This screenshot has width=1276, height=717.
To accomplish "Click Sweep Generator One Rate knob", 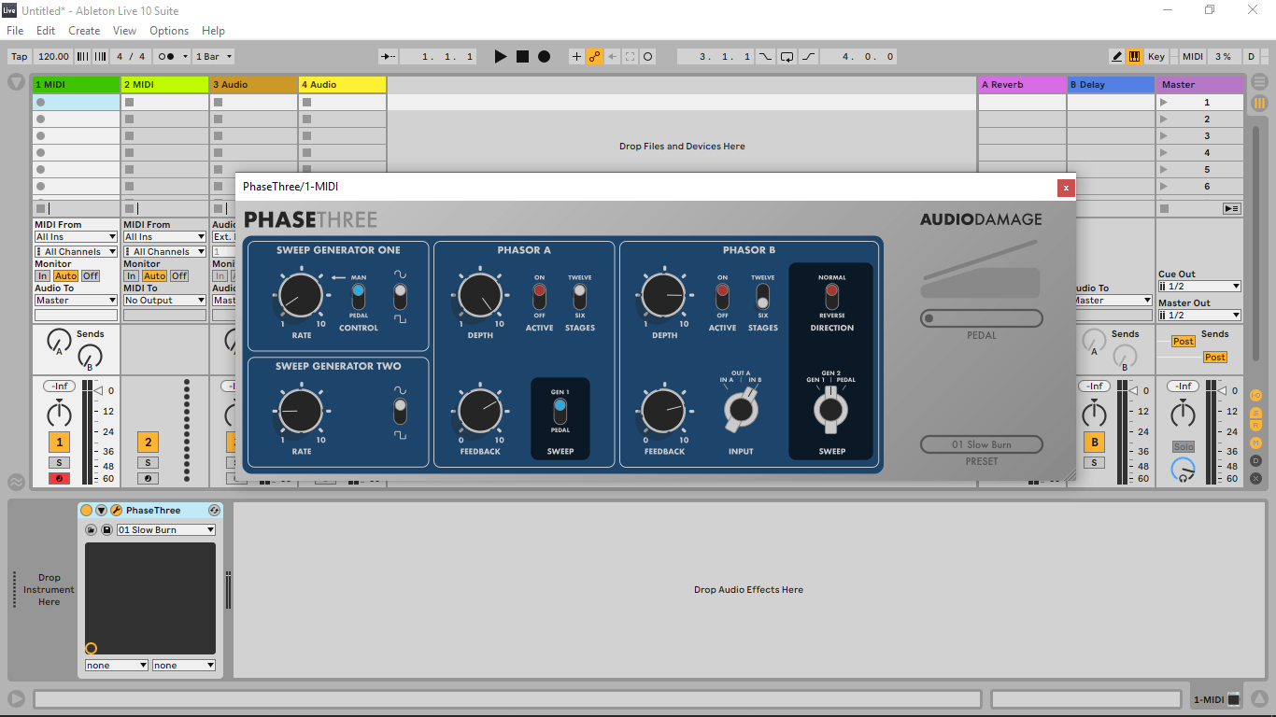I will point(301,295).
